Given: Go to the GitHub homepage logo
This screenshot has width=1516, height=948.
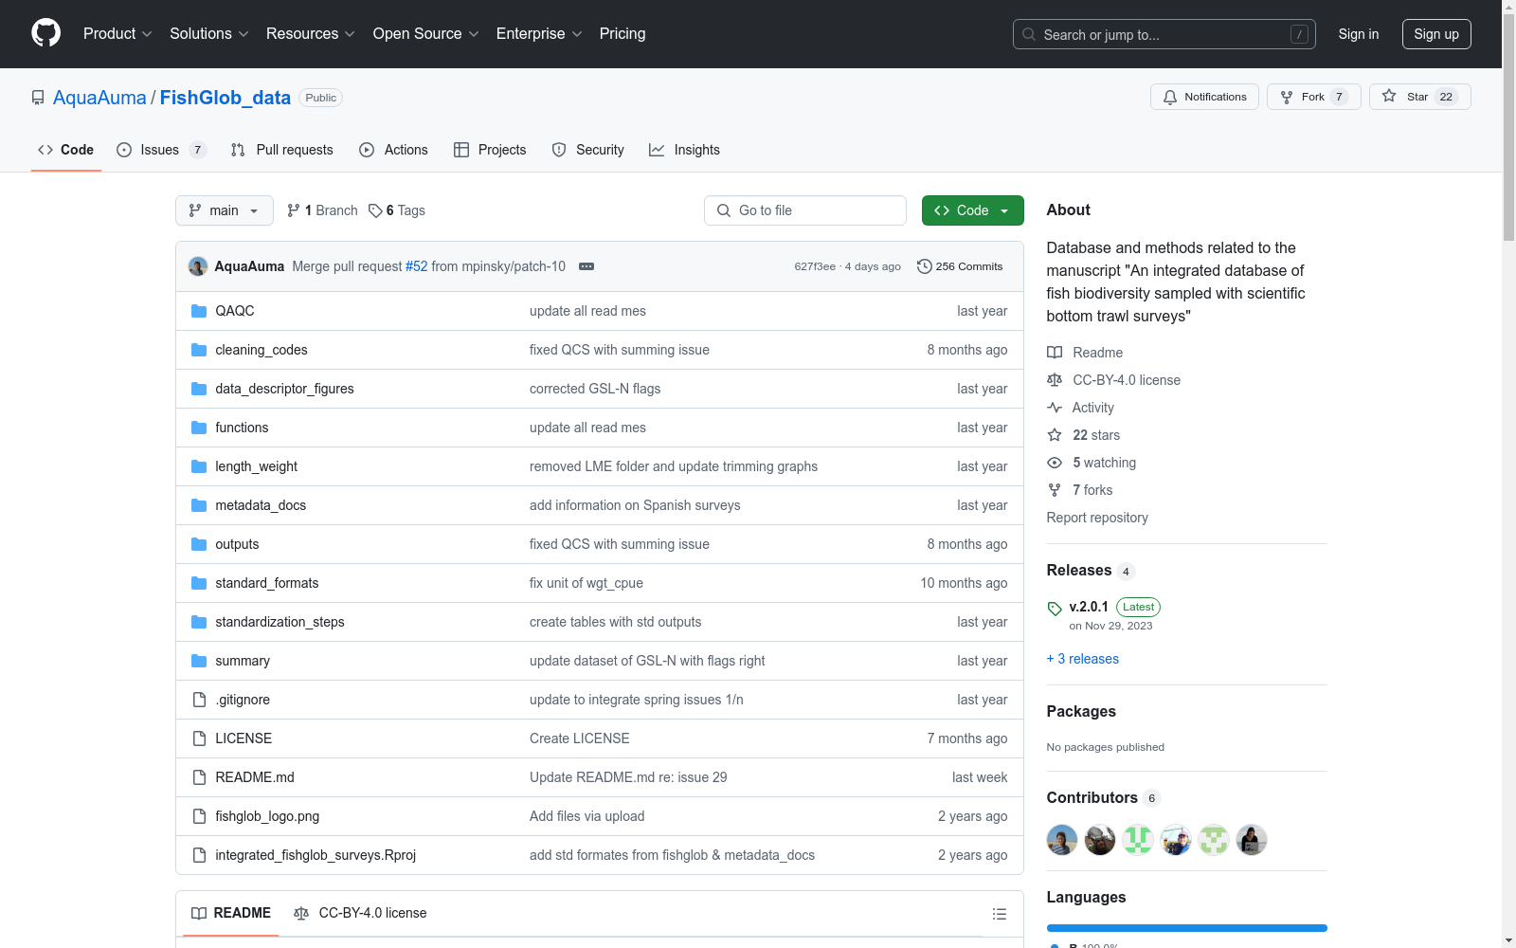Looking at the screenshot, I should (x=45, y=33).
